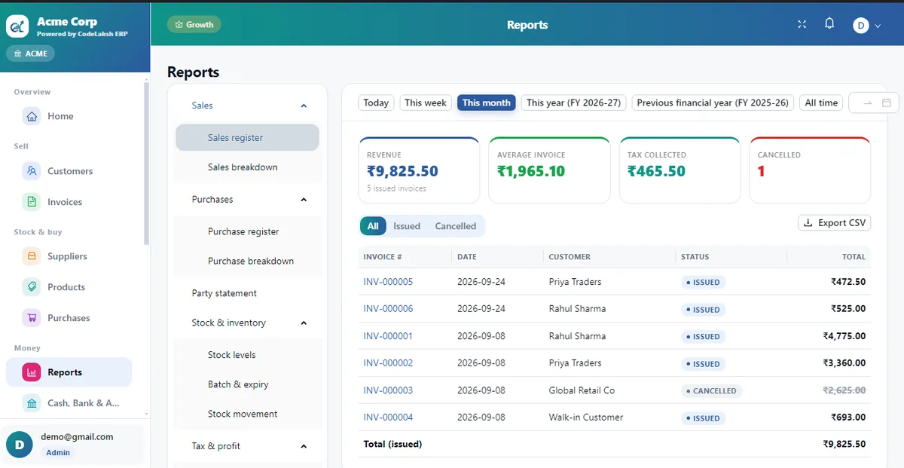Open the Batch & expiry report

pos(247,384)
